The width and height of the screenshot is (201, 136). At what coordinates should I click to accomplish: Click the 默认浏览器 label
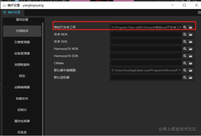62,77
